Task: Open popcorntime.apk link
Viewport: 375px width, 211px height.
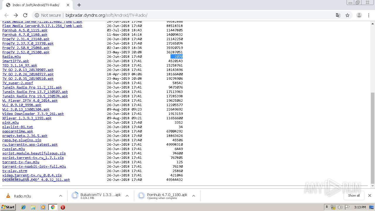Action: tap(18, 131)
